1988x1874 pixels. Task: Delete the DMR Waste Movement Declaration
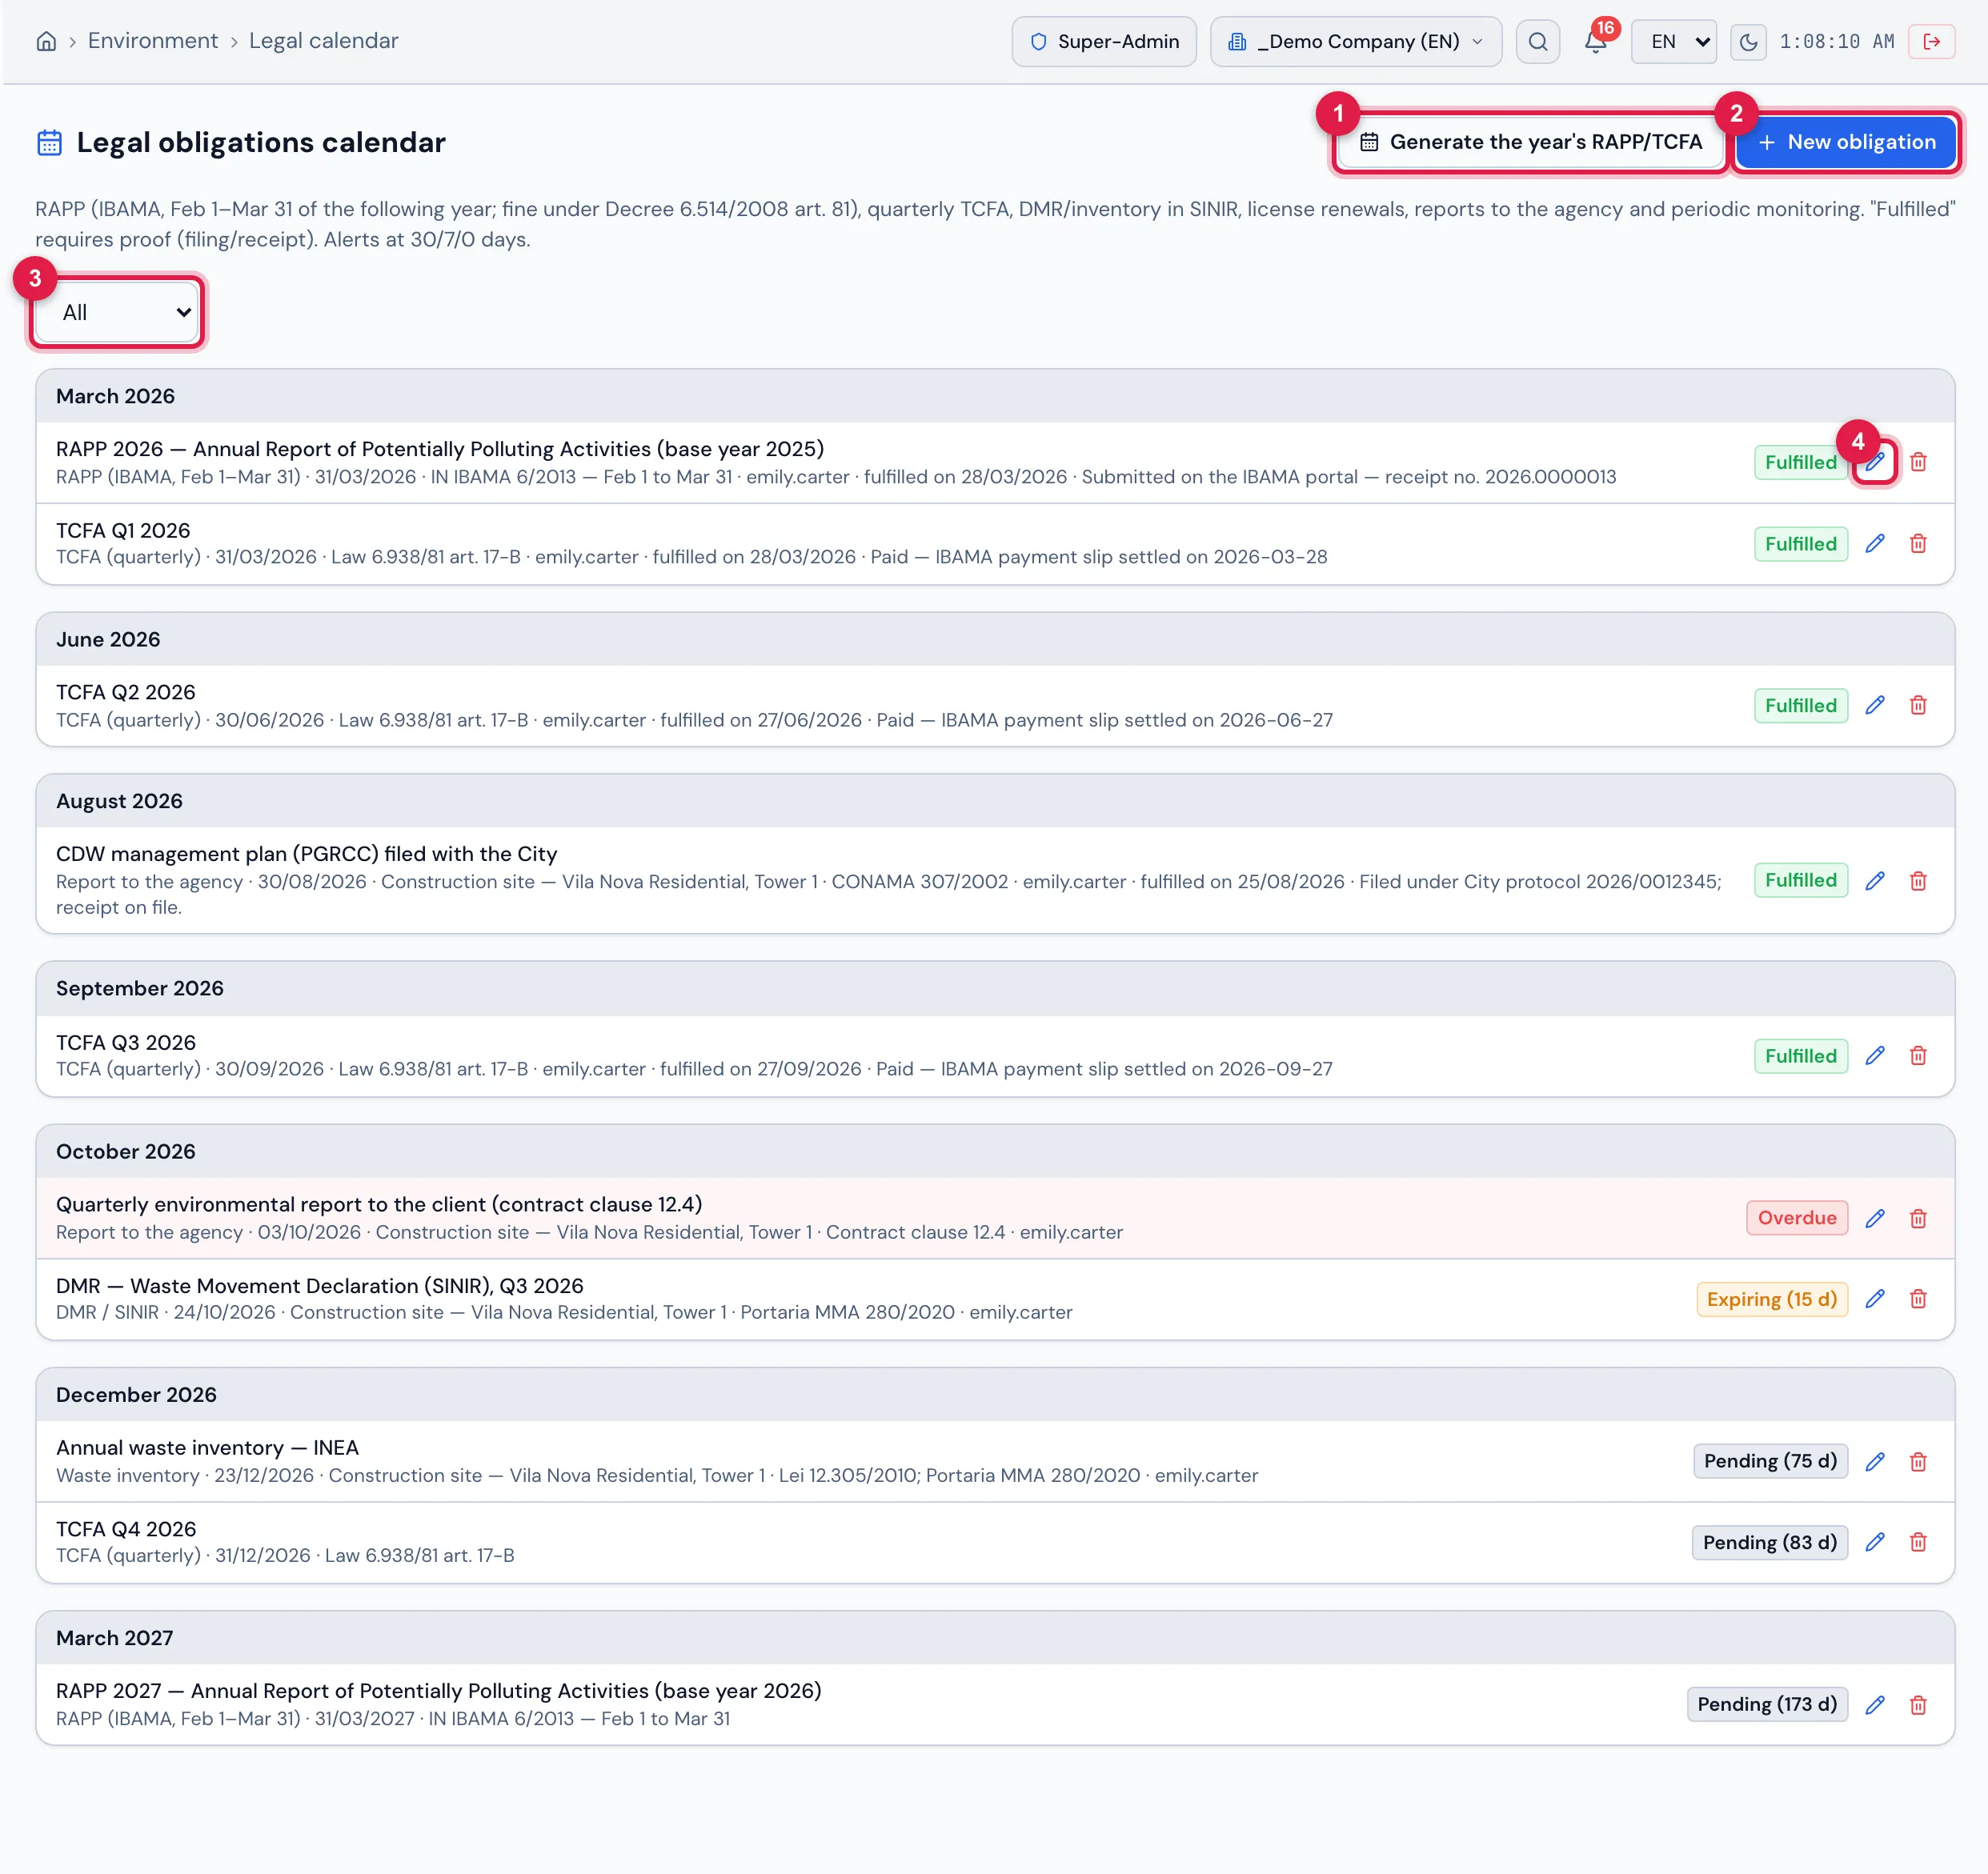(1918, 1299)
